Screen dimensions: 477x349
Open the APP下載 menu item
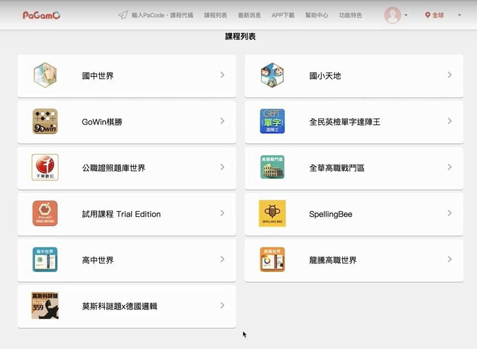(283, 15)
